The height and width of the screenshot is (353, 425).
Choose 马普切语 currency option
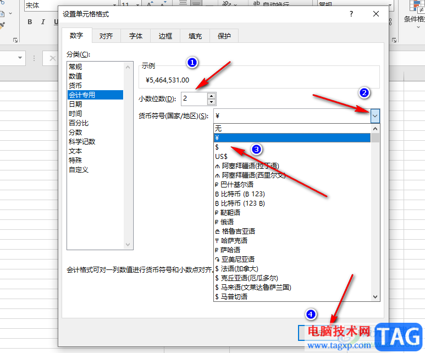292,296
